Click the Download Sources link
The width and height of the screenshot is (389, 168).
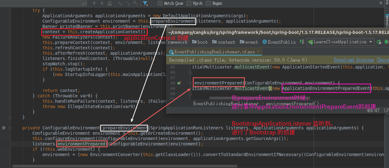point(354,60)
